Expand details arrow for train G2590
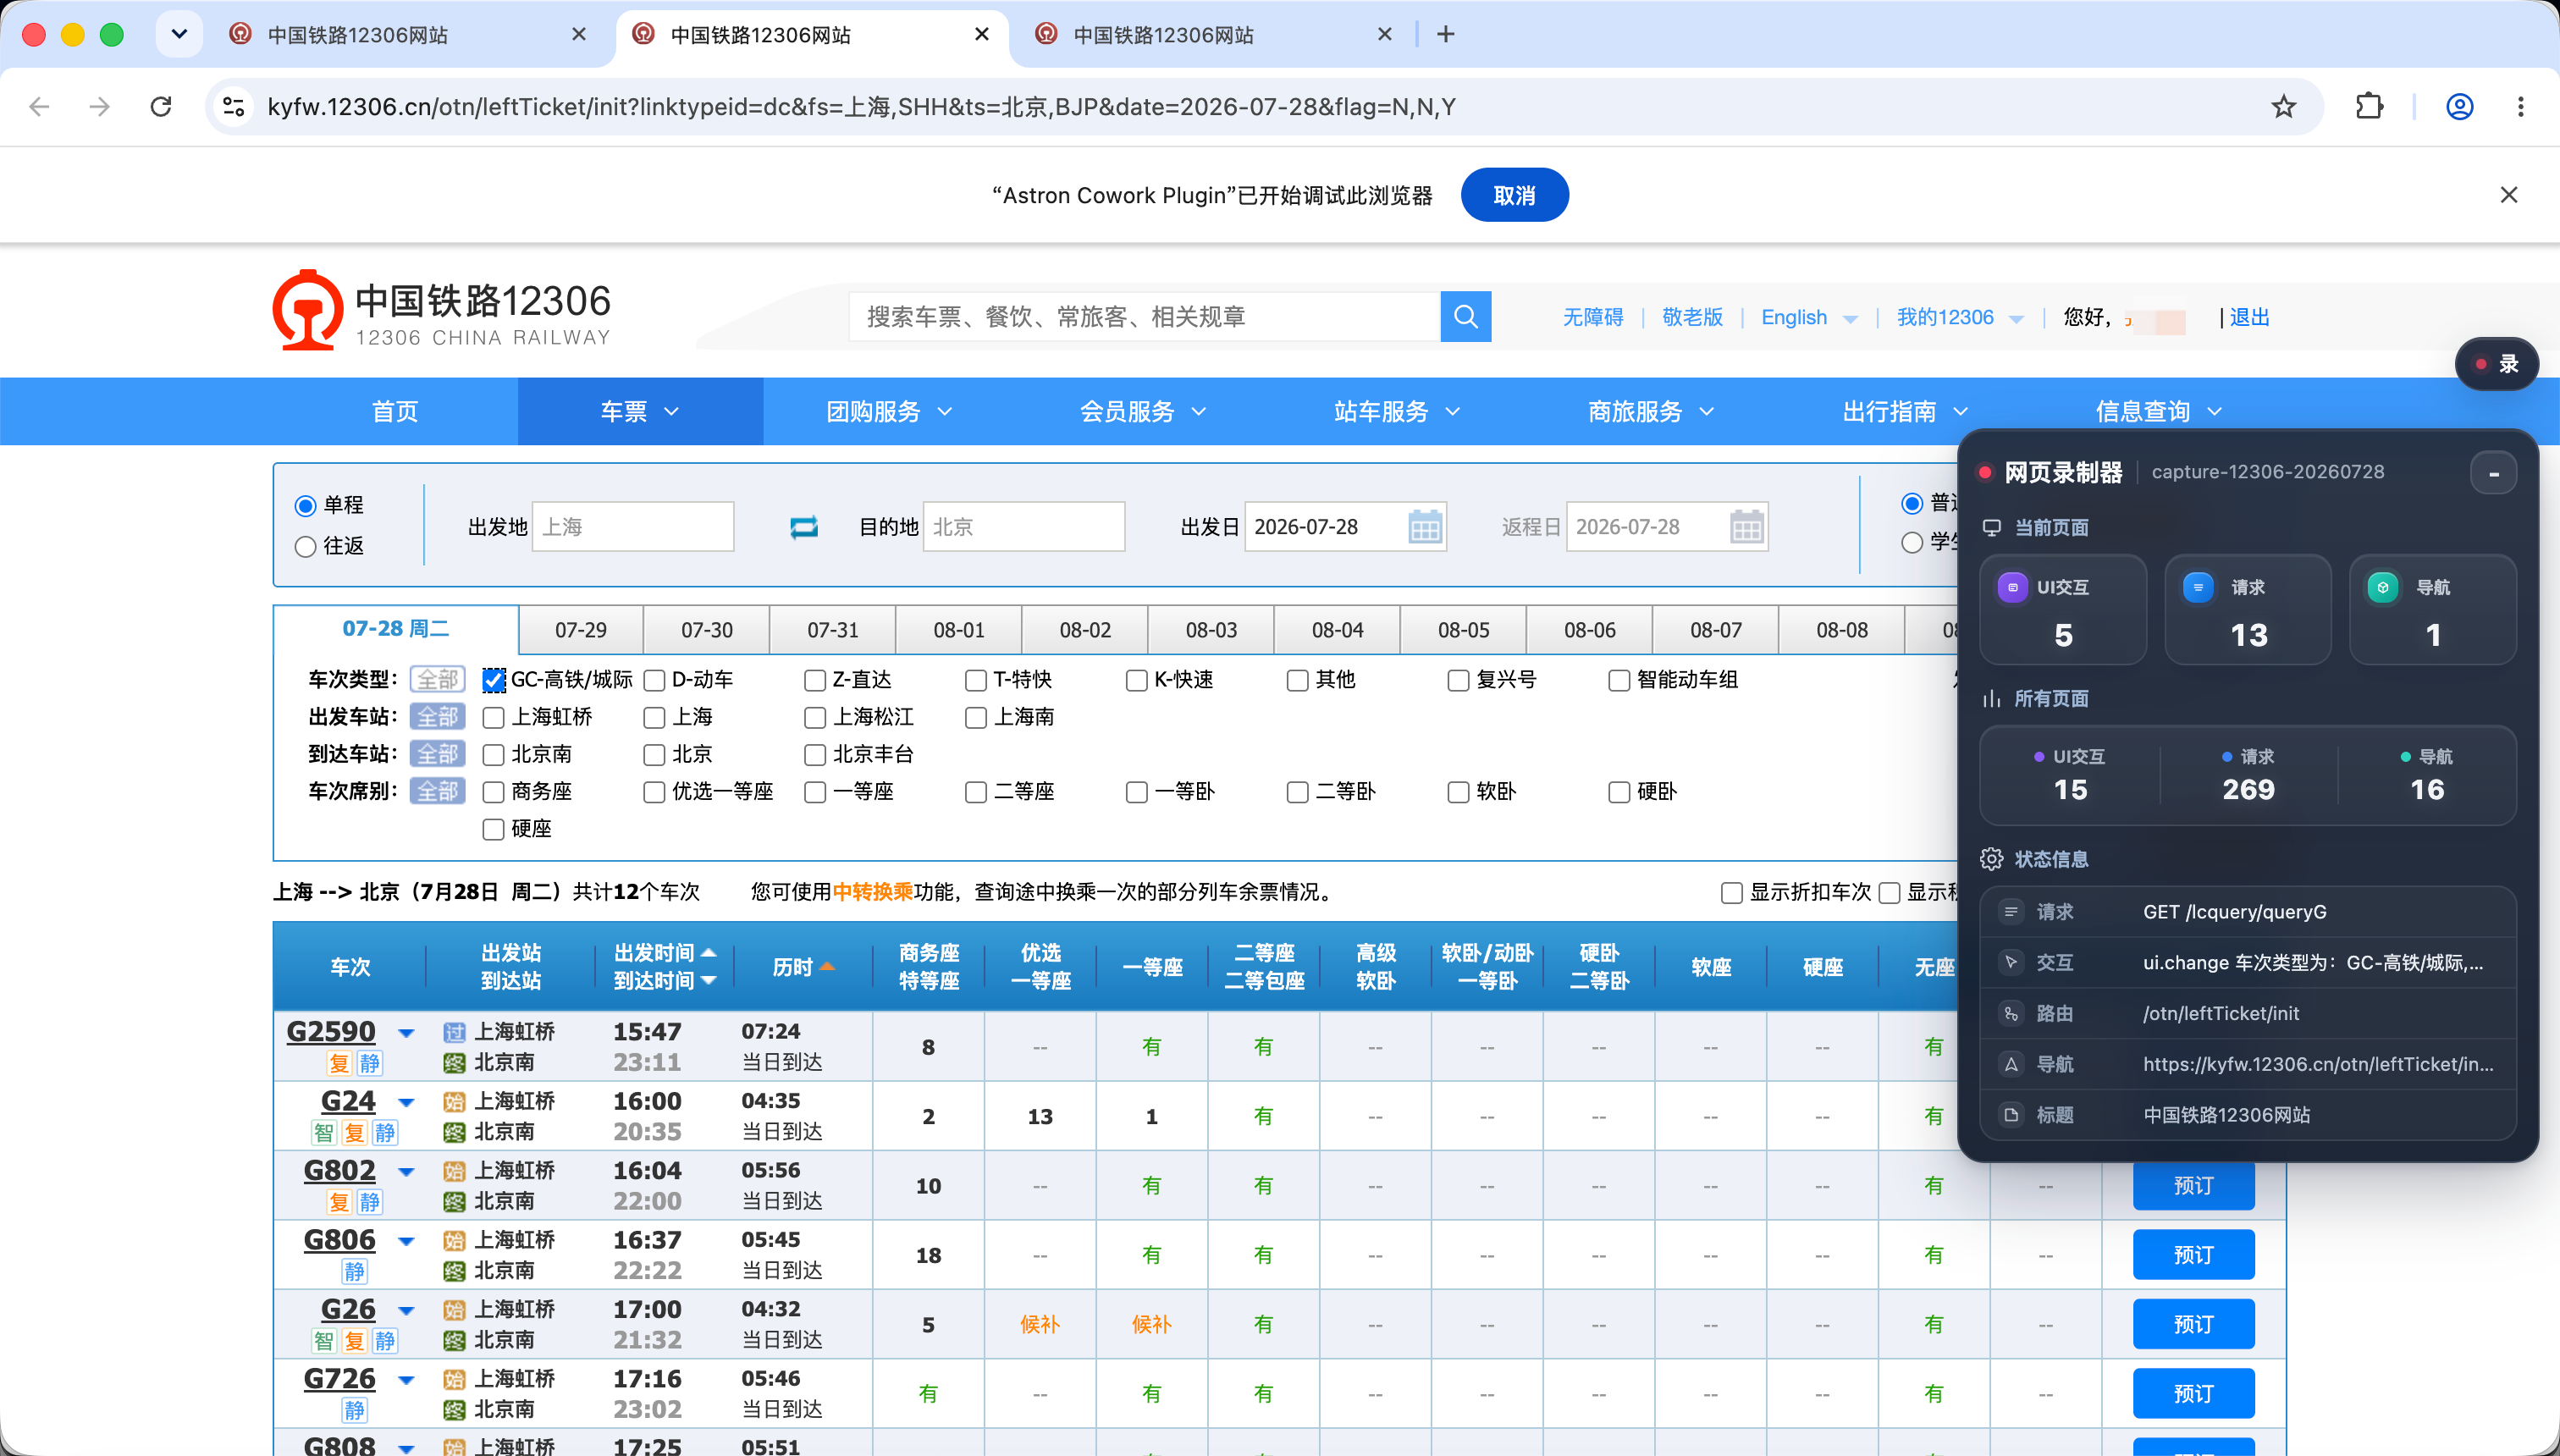 406,1032
